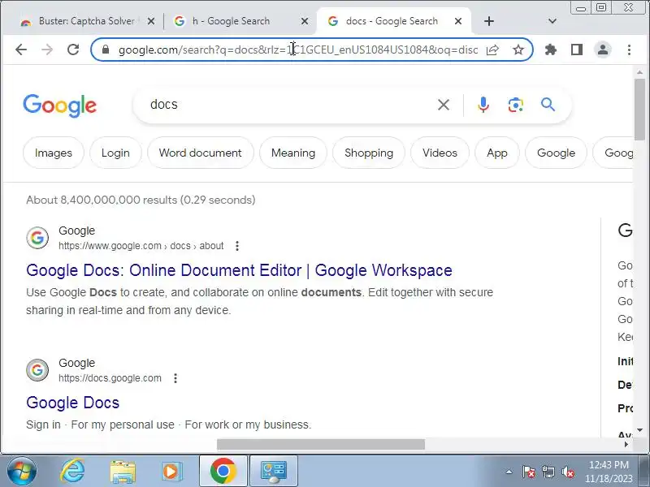Open 'For my personal use' link

123,425
